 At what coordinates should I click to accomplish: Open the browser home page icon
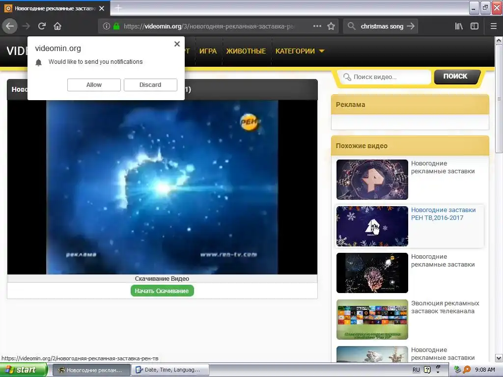tap(57, 26)
